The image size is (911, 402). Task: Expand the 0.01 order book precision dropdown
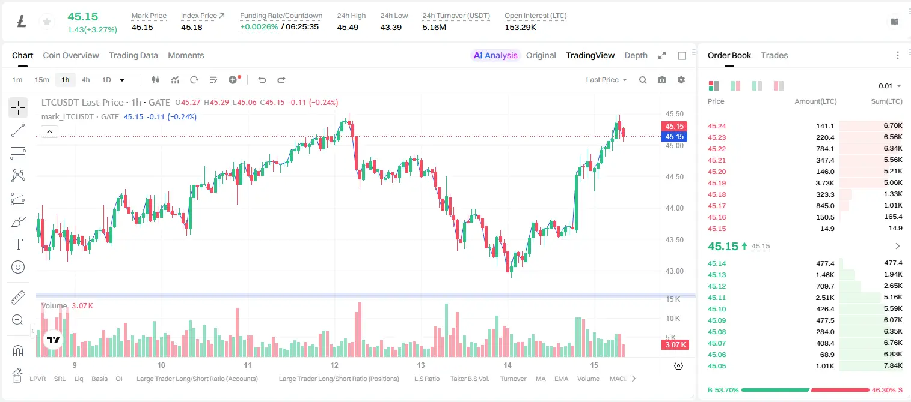[890, 86]
